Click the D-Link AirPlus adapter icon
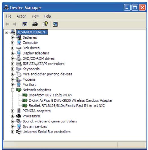Image resolution: width=148 pixels, height=150 pixels. tap(25, 100)
